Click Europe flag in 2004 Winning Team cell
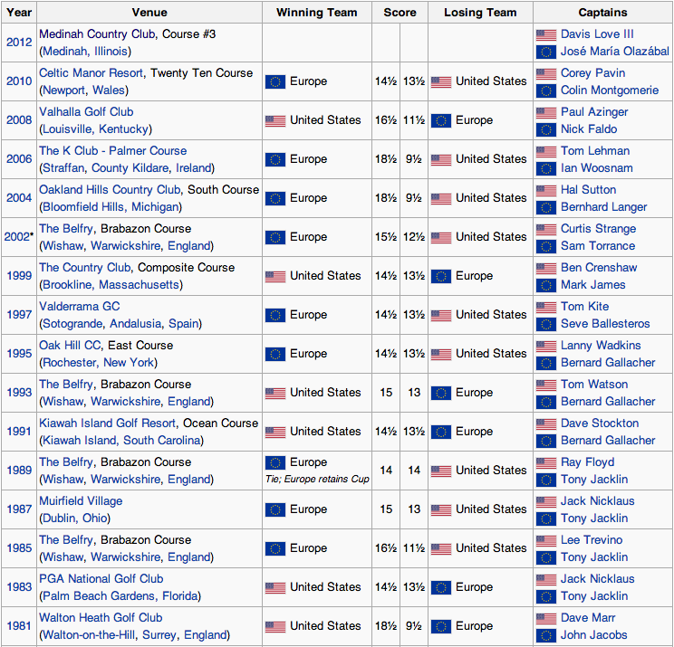Screen dimensions: 674x647 (275, 198)
